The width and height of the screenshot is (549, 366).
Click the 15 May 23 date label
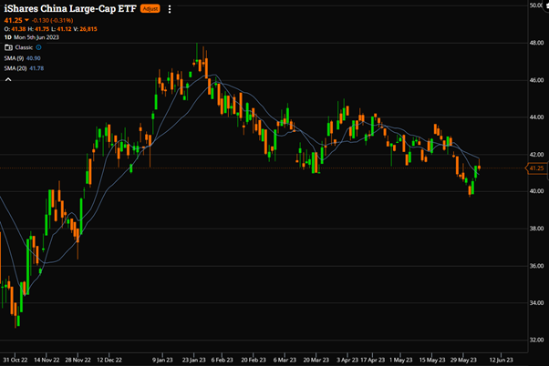[432, 360]
